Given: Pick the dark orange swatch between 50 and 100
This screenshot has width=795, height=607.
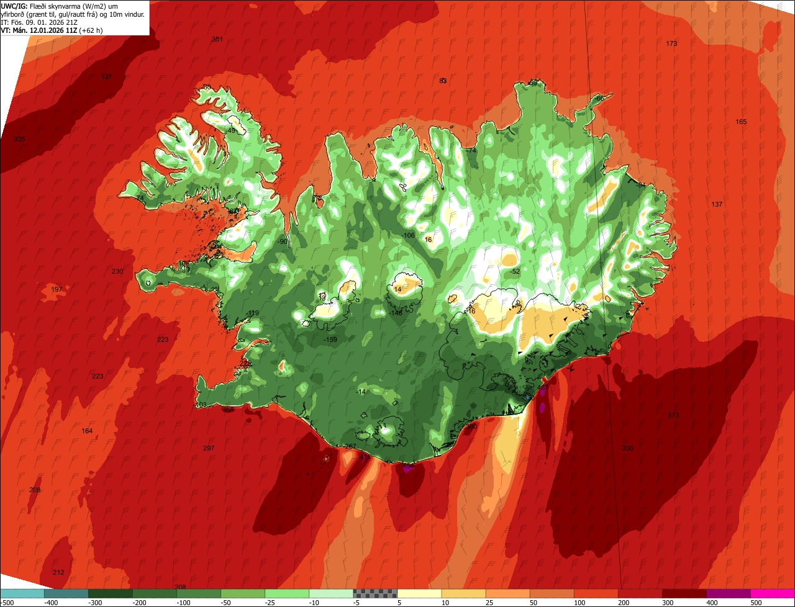Looking at the screenshot, I should 552,593.
